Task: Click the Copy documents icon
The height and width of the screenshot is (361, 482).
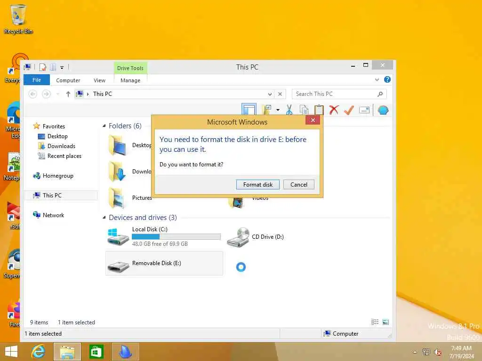Action: point(304,110)
